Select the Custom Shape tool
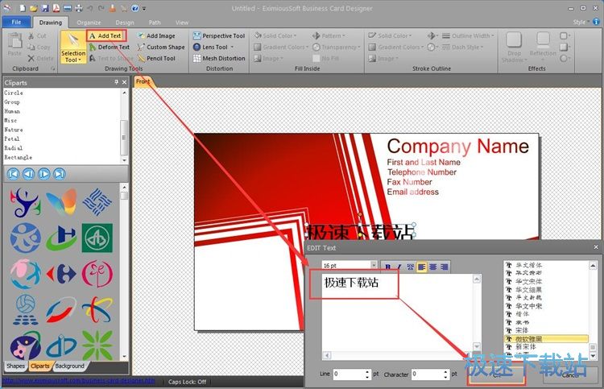 (161, 47)
